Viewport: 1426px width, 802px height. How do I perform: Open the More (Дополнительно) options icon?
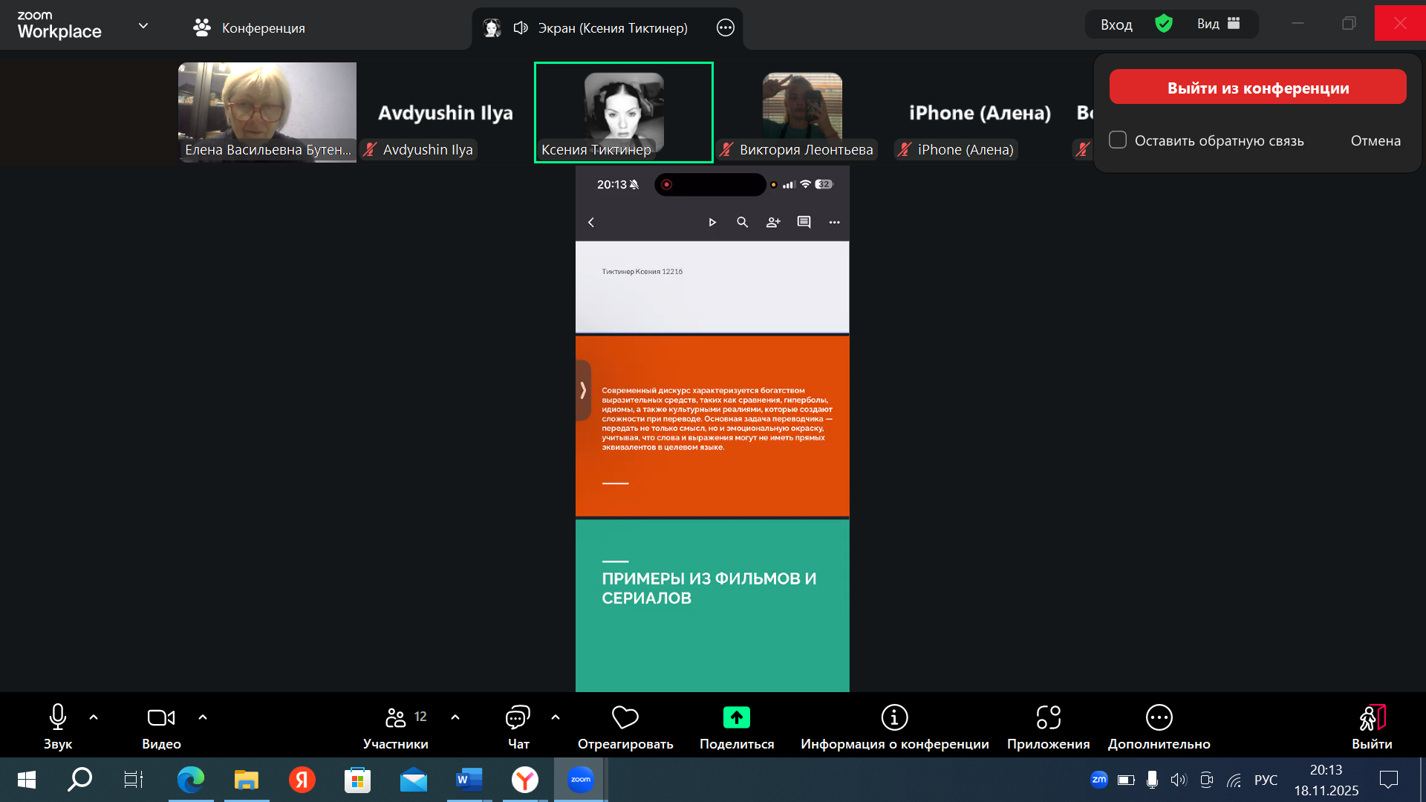pyautogui.click(x=1159, y=717)
